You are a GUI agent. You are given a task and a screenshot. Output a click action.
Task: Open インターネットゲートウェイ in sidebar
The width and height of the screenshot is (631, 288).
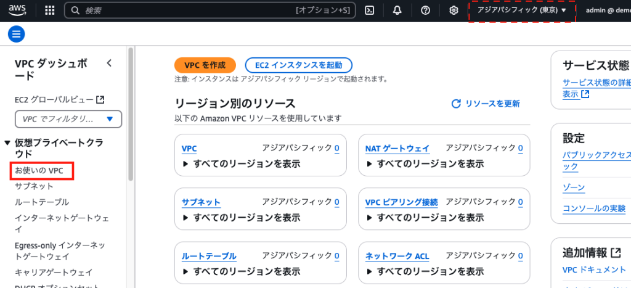pyautogui.click(x=62, y=223)
